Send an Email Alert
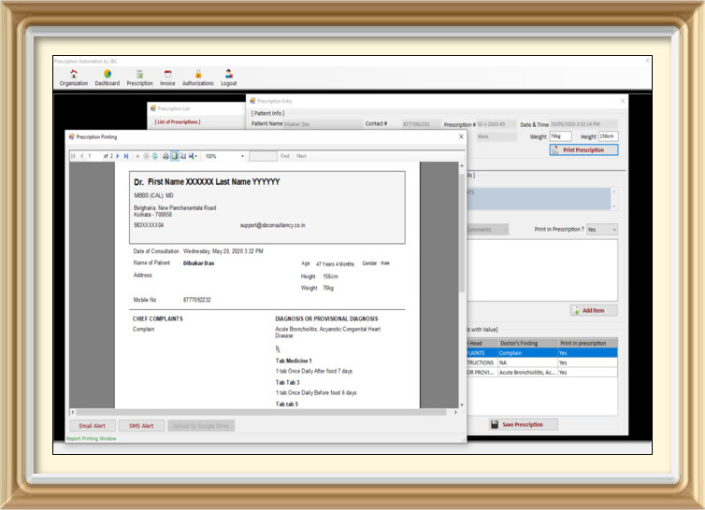 click(92, 425)
